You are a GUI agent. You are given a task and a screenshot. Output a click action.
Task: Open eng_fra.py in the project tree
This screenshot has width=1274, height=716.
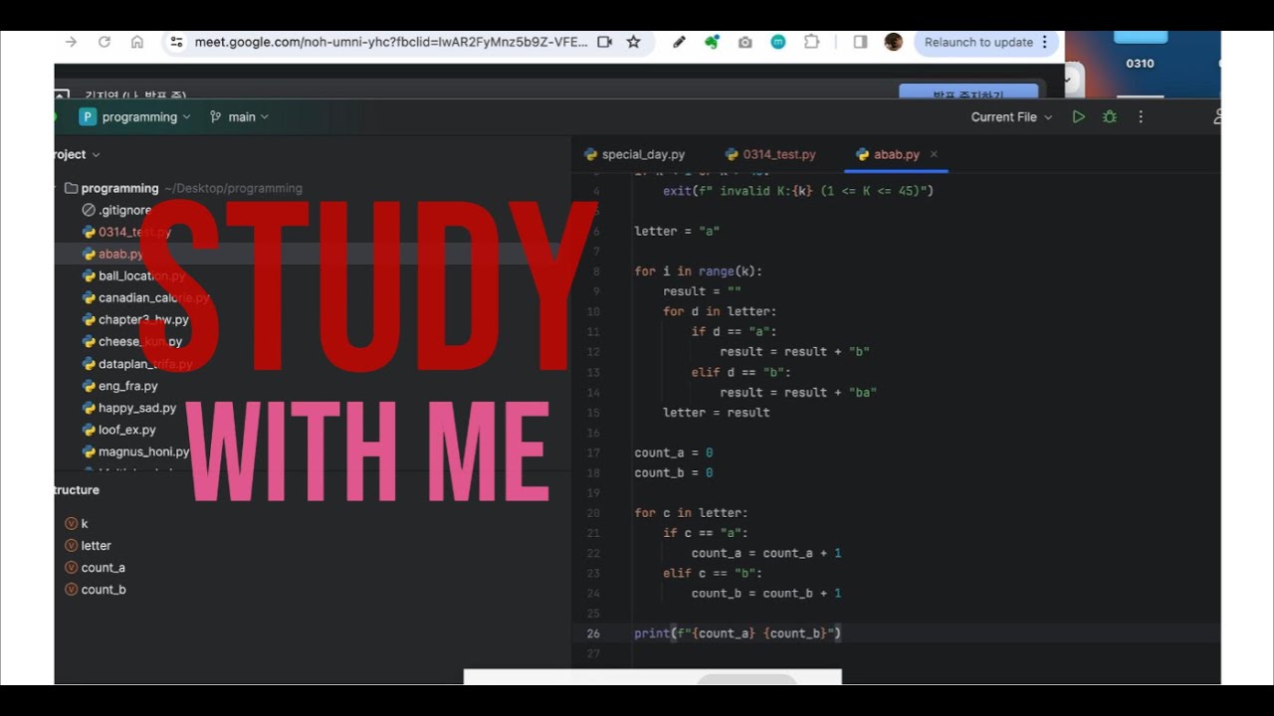[119, 385]
